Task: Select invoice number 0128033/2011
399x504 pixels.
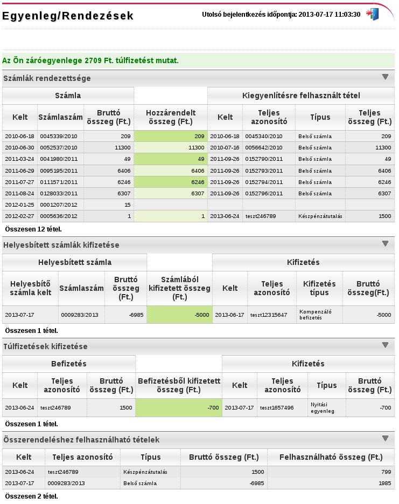Action: point(59,194)
